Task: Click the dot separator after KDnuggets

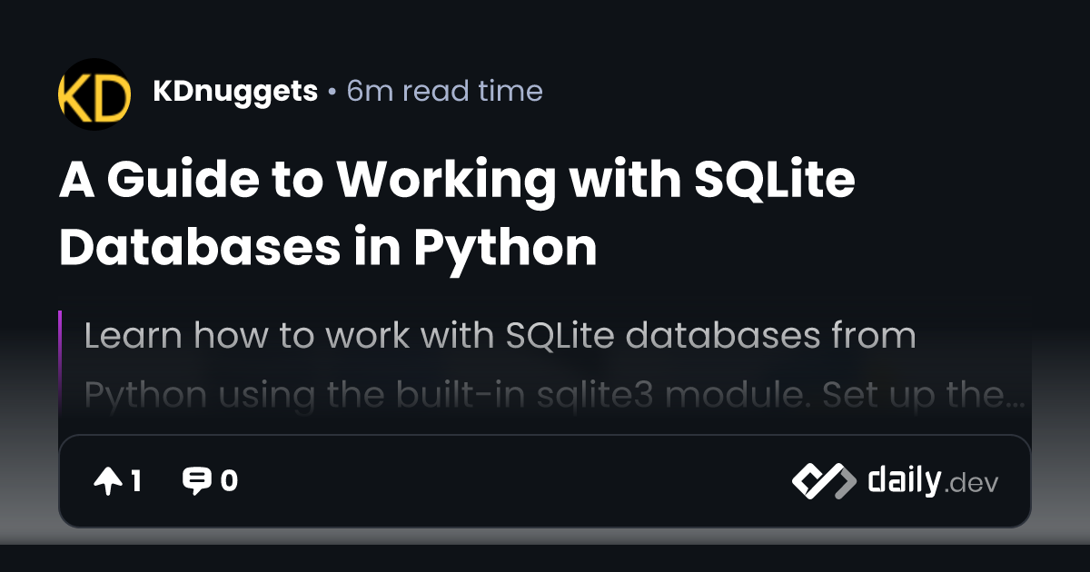Action: (x=332, y=93)
